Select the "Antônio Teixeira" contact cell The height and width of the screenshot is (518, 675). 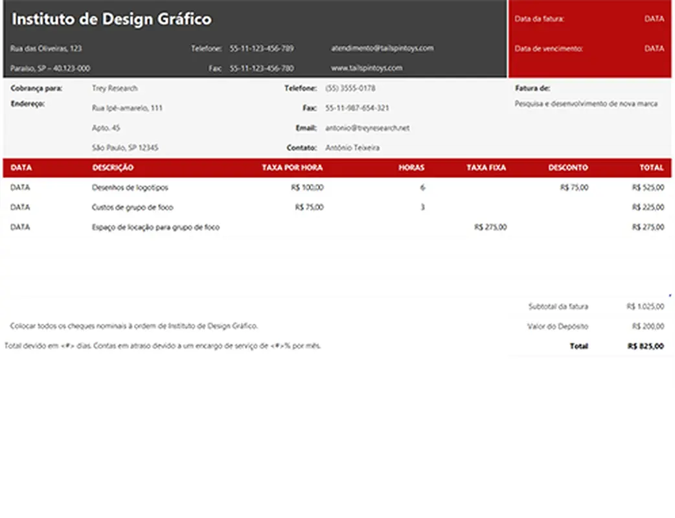coord(352,148)
